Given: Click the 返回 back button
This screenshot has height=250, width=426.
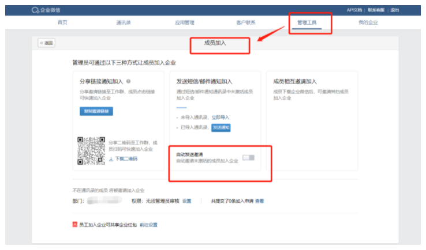Looking at the screenshot, I should (x=46, y=43).
